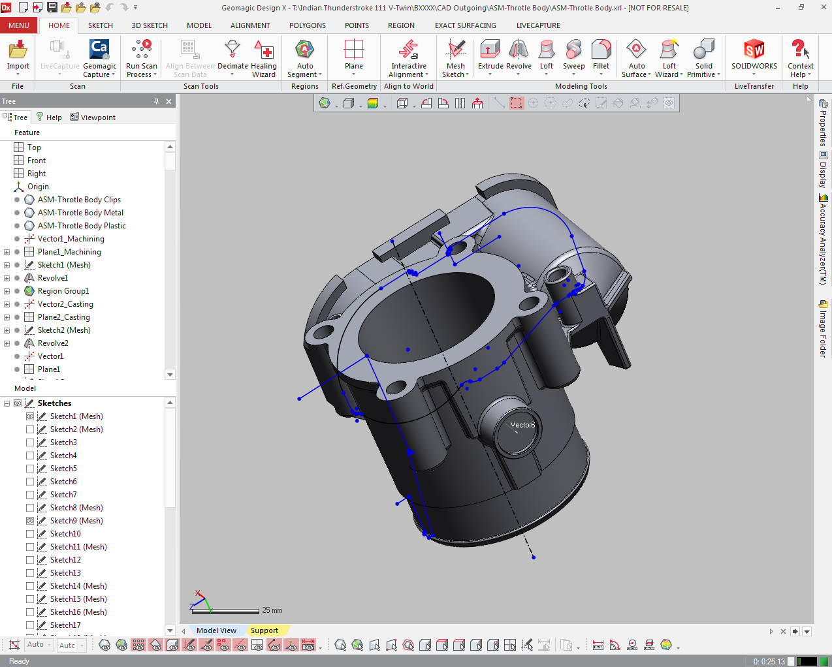Viewport: 832px width, 667px height.
Task: Collapse the Sketches group
Action: tap(7, 403)
